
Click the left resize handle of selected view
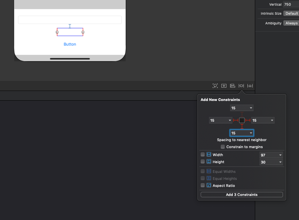click(57, 32)
